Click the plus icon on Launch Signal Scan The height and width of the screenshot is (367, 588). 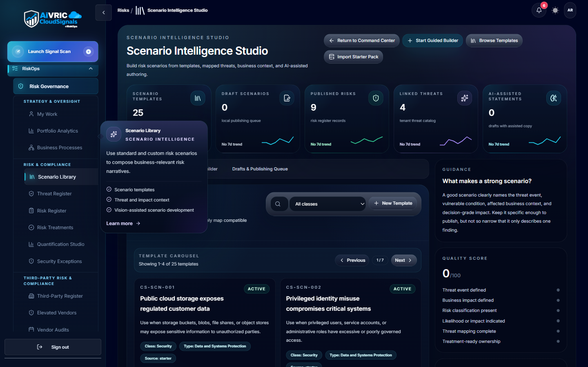click(x=88, y=51)
